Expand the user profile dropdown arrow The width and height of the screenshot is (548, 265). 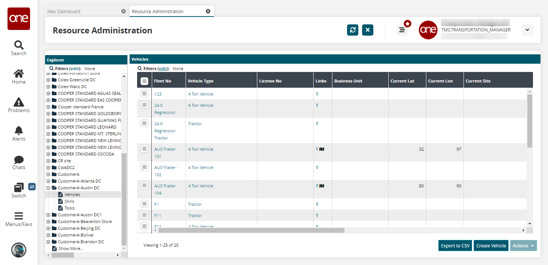point(527,30)
